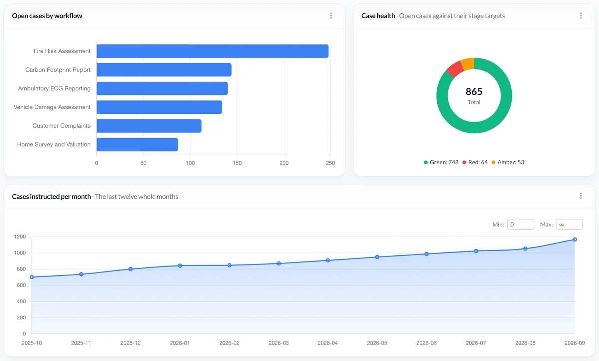This screenshot has height=361, width=599.
Task: Toggle the Green: 748 legend entry
Action: tap(441, 162)
